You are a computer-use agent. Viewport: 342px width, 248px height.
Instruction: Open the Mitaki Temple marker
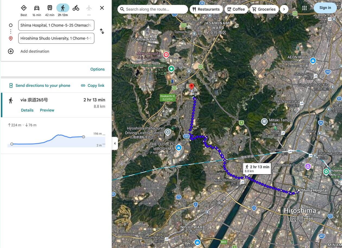click(264, 122)
